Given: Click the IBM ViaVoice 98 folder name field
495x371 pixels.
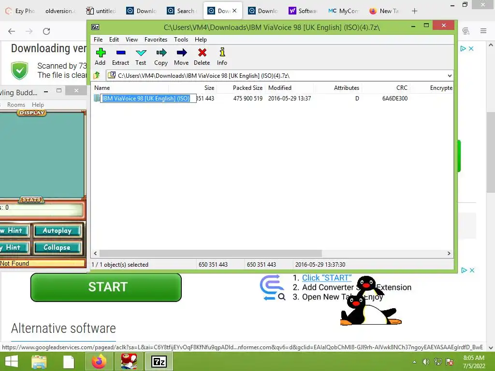Looking at the screenshot, I should pyautogui.click(x=148, y=98).
